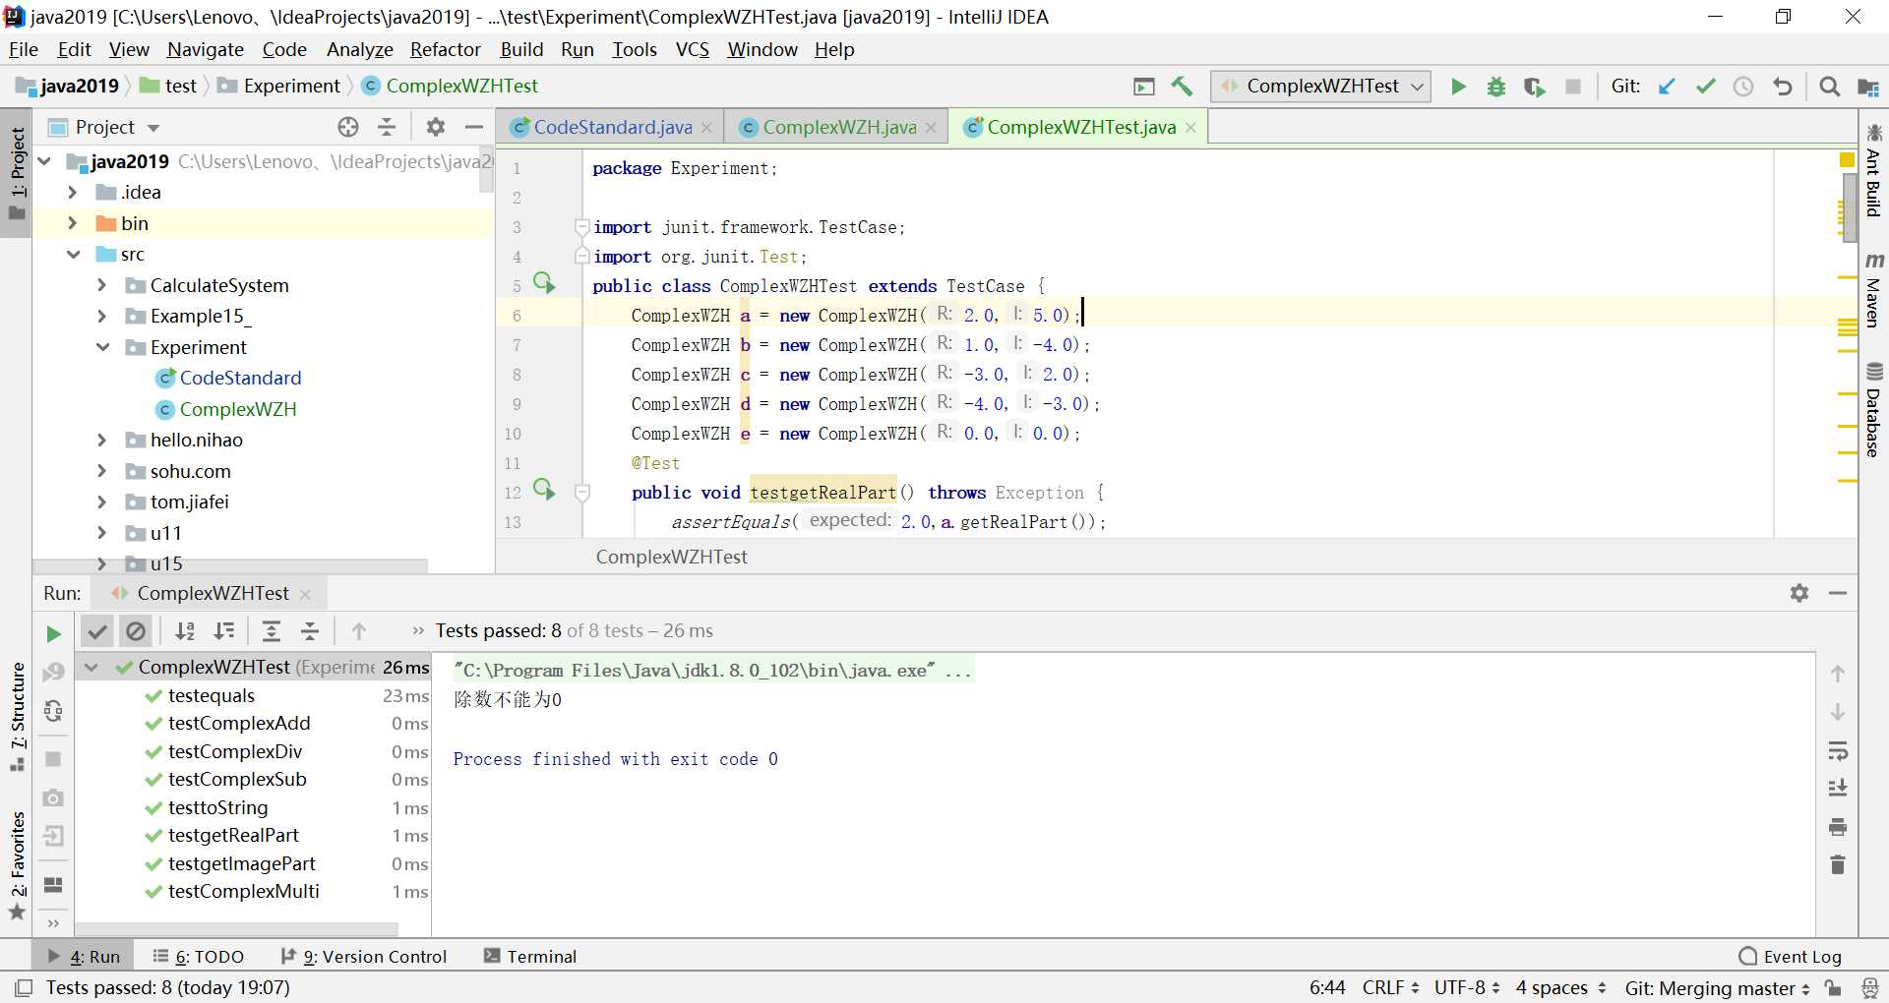
Task: Click Git Revert arrow icon
Action: pyautogui.click(x=1782, y=87)
